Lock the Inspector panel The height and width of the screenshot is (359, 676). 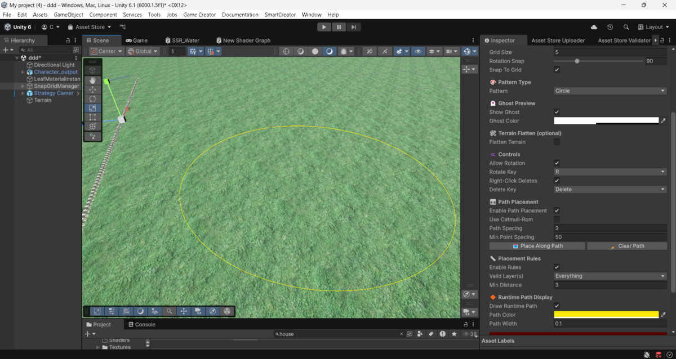[662, 41]
